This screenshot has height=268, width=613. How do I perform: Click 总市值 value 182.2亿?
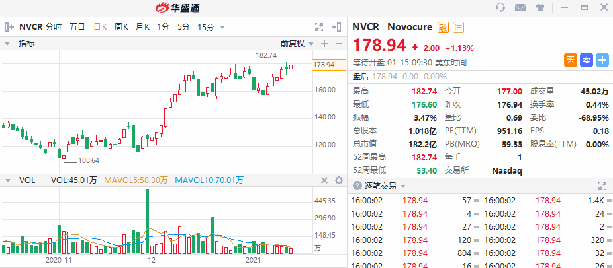pos(422,144)
